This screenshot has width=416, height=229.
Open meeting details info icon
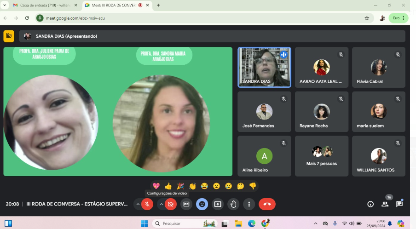(370, 204)
